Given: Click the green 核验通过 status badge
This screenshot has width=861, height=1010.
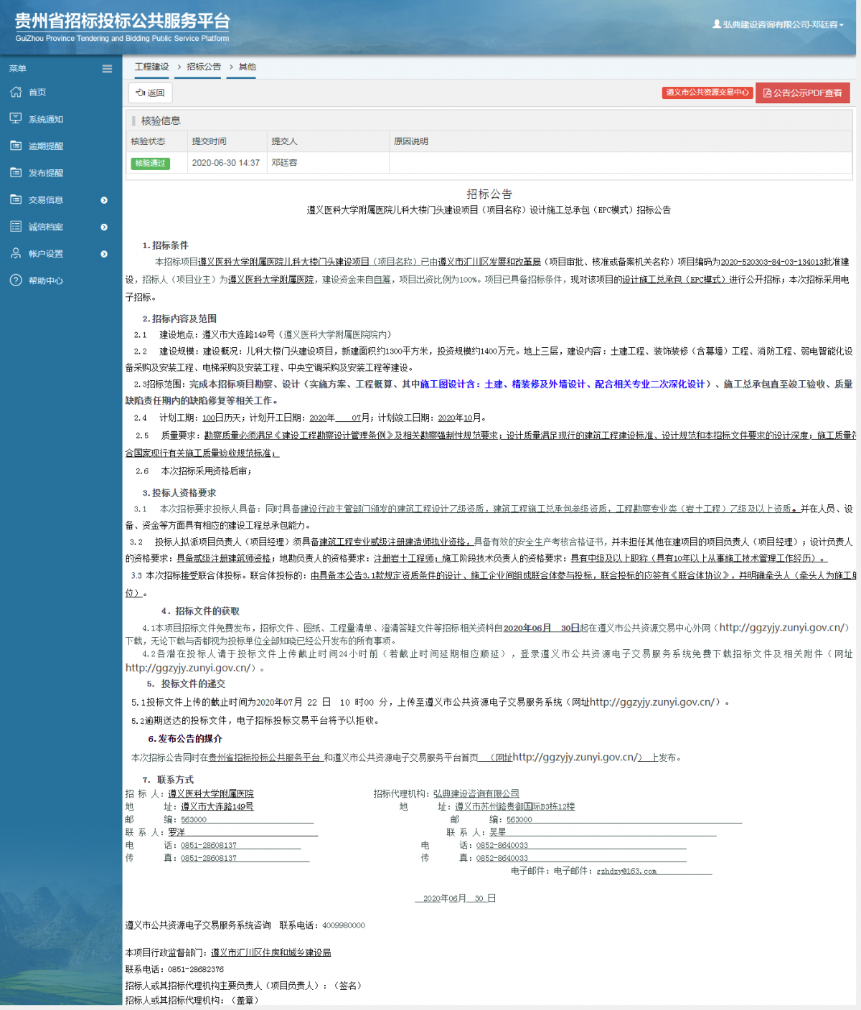Looking at the screenshot, I should 151,163.
